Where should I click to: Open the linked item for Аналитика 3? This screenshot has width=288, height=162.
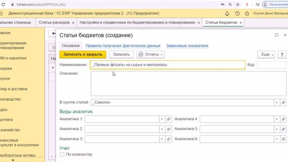click(x=168, y=139)
